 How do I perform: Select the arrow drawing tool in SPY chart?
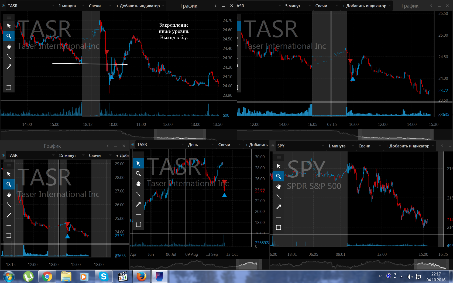279,207
